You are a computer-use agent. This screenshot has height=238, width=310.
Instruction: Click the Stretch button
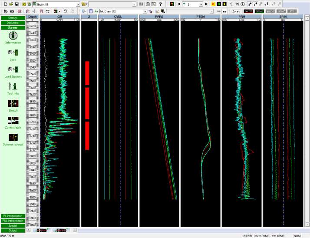pyautogui.click(x=13, y=106)
